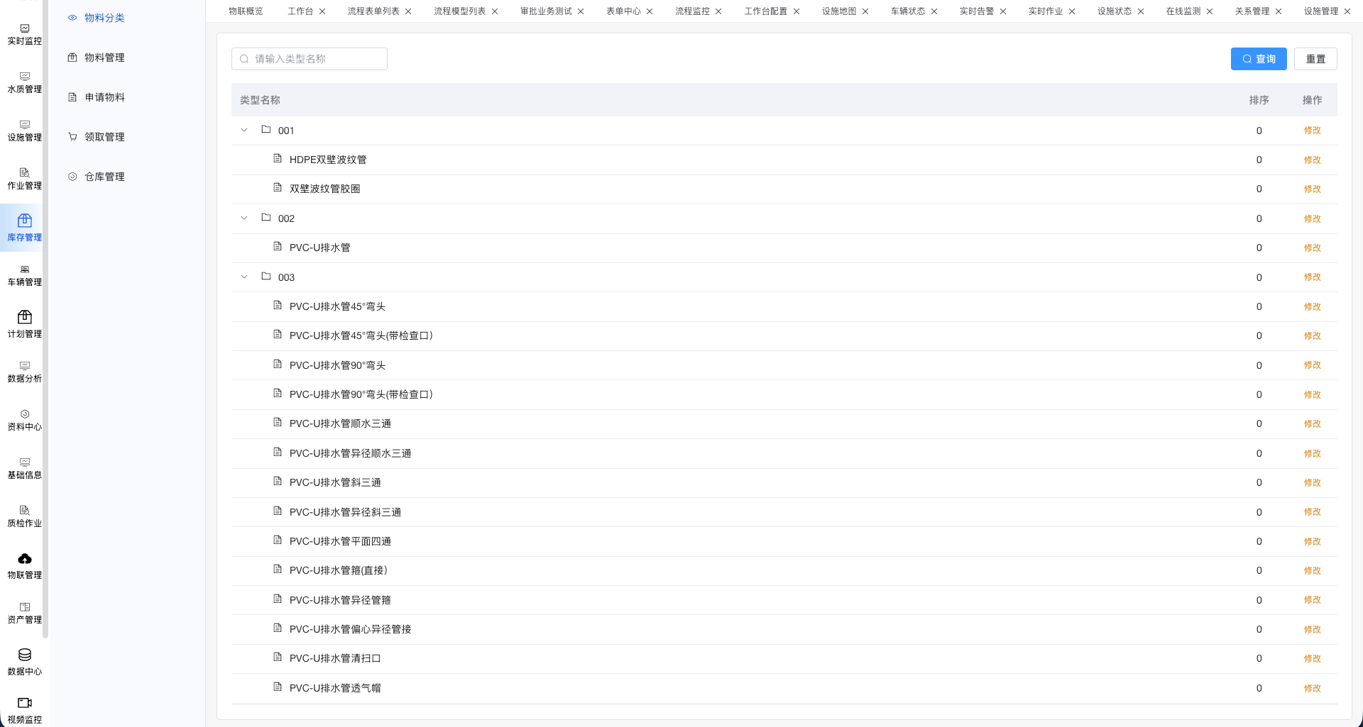This screenshot has height=727, width=1363.
Task: Click 修改 for HDPE双壁波纹管
Action: click(1312, 160)
